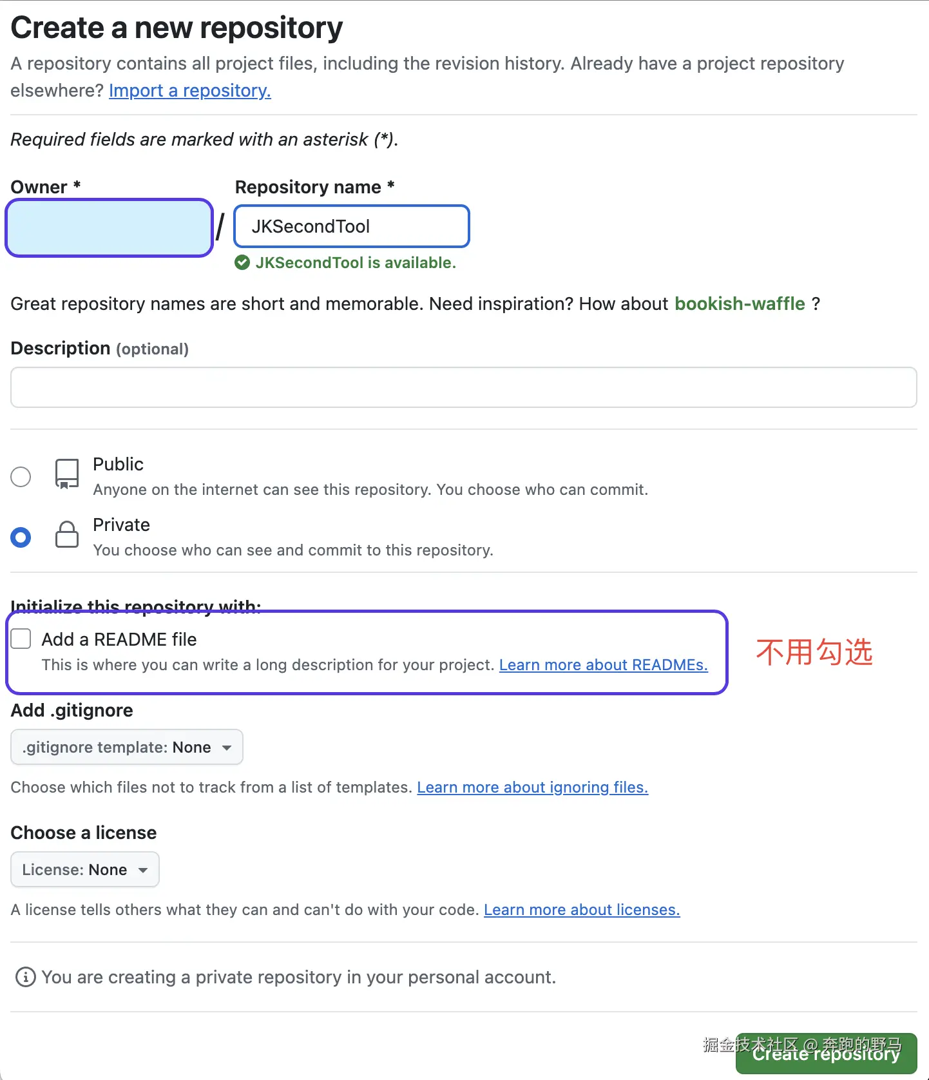929x1080 pixels.
Task: Select the Private visibility radio button
Action: click(21, 537)
